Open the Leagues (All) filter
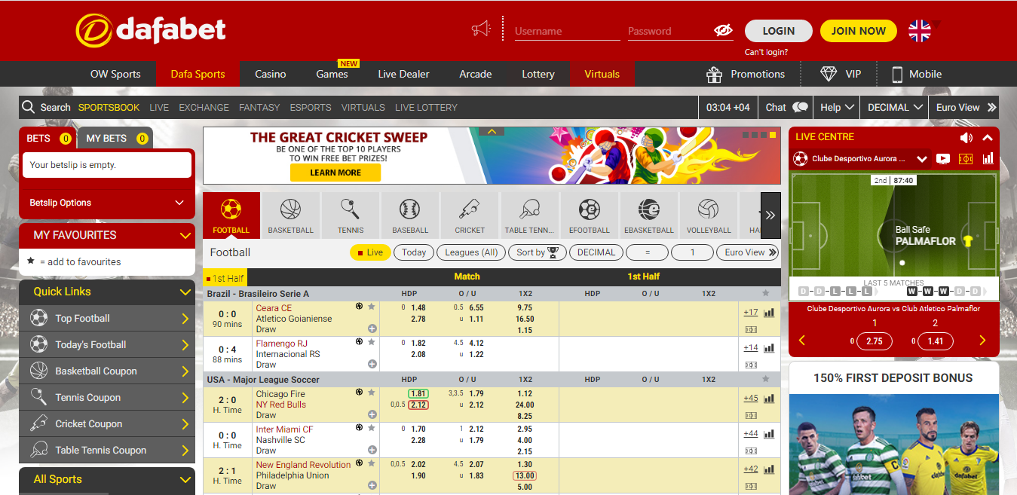The image size is (1017, 495). [471, 252]
